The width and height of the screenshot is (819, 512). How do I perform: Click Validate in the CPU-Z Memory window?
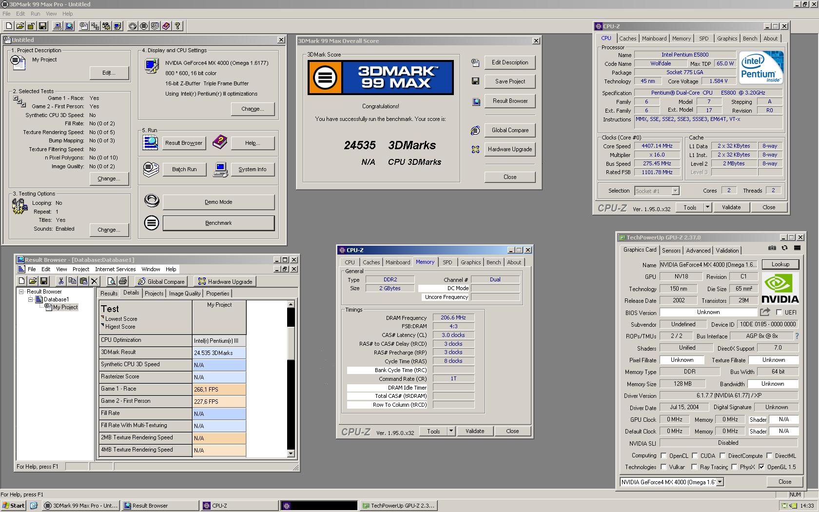(x=475, y=431)
